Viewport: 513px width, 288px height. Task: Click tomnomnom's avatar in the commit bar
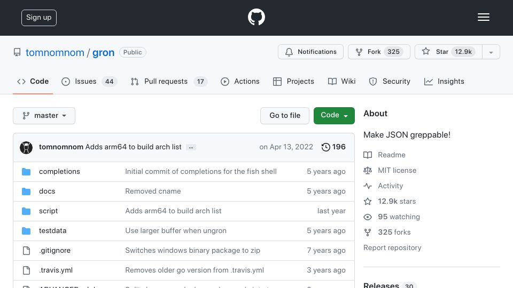tap(26, 147)
